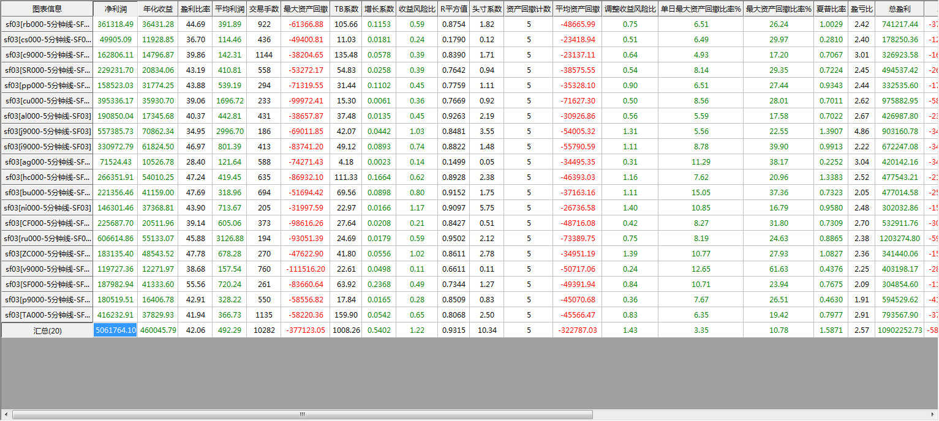Click TB coefficient cell 159.90

[346, 315]
